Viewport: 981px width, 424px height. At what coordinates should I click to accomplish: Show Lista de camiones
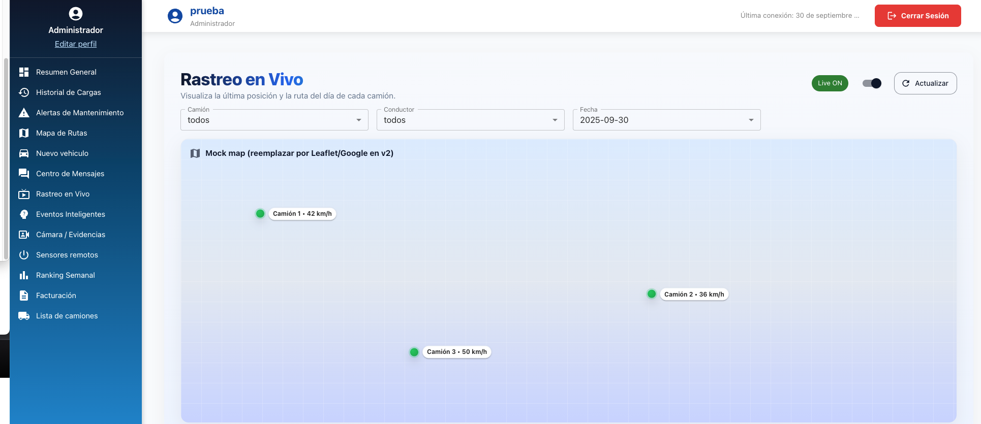coord(76,316)
